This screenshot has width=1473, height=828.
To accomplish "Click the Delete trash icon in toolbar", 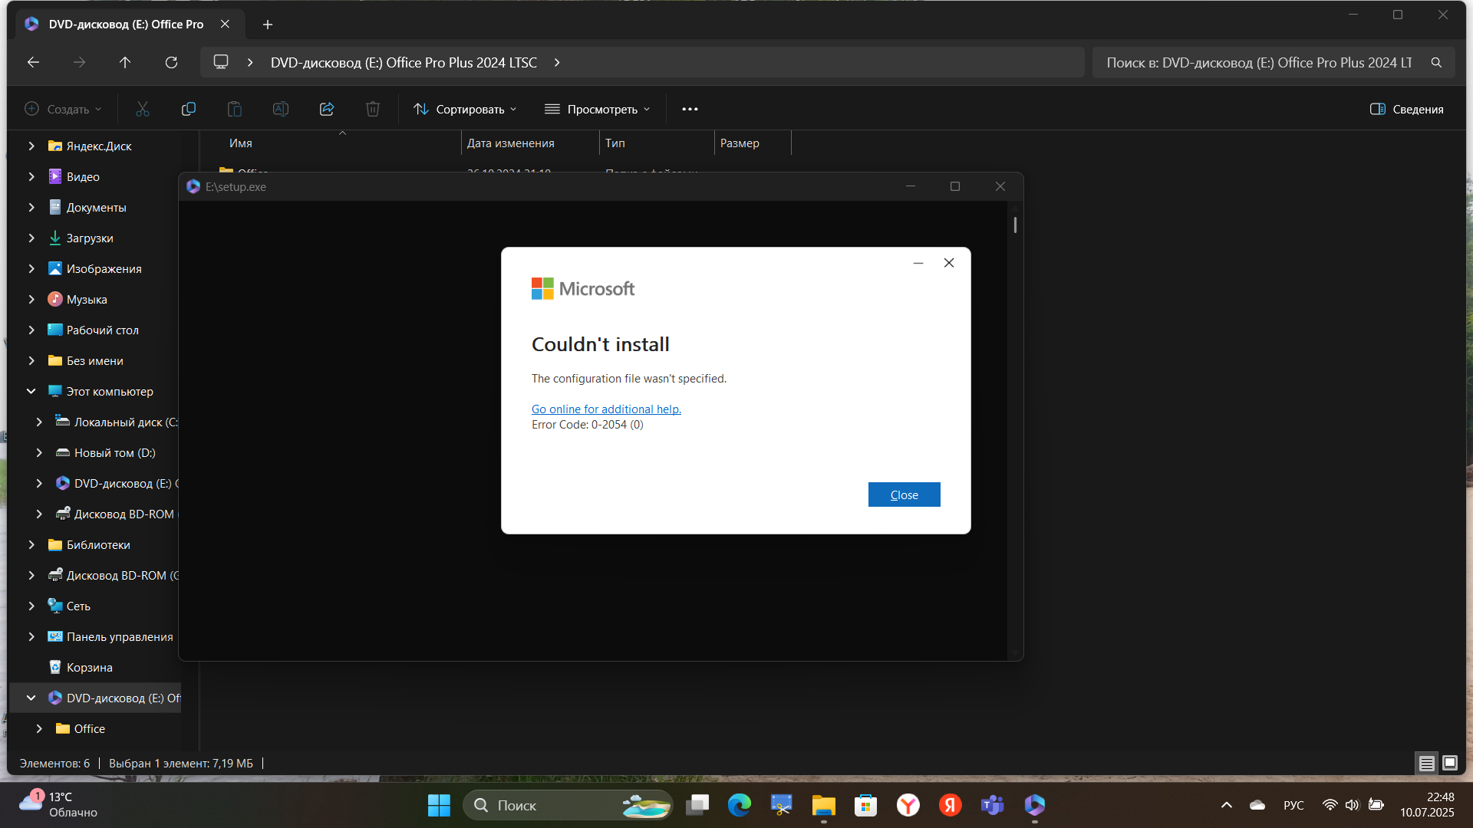I will (x=373, y=109).
